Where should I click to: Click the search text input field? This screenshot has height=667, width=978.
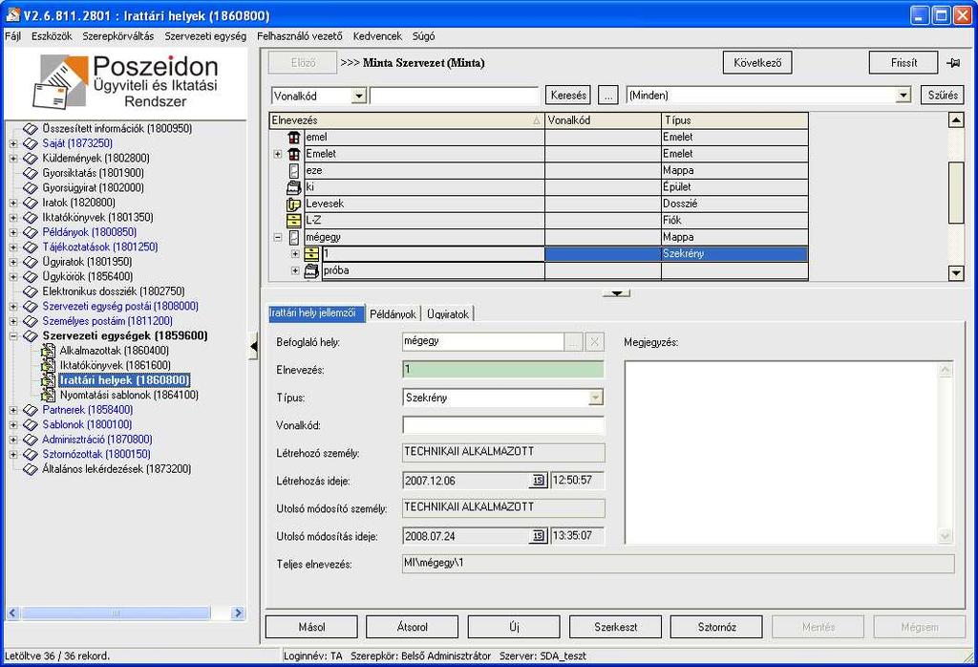click(454, 96)
